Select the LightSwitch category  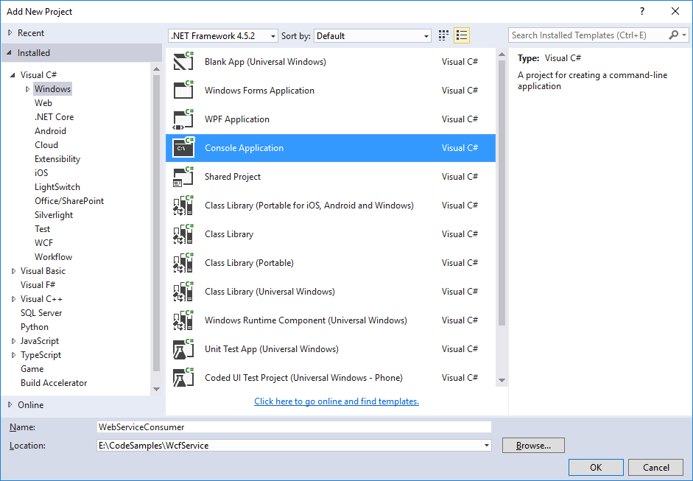57,187
